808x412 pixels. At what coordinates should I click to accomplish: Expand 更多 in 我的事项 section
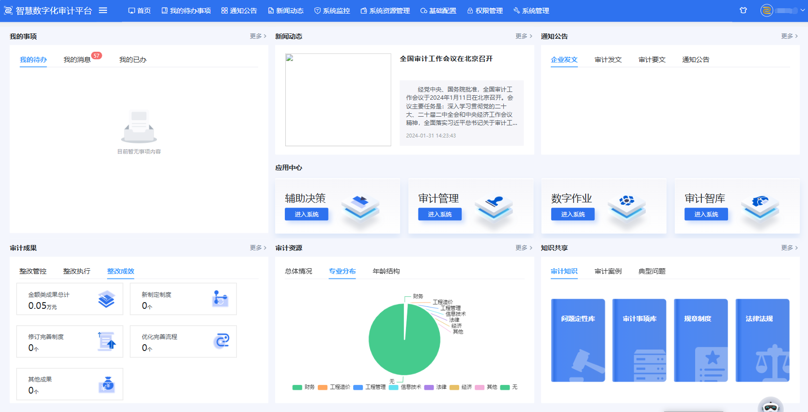(258, 36)
